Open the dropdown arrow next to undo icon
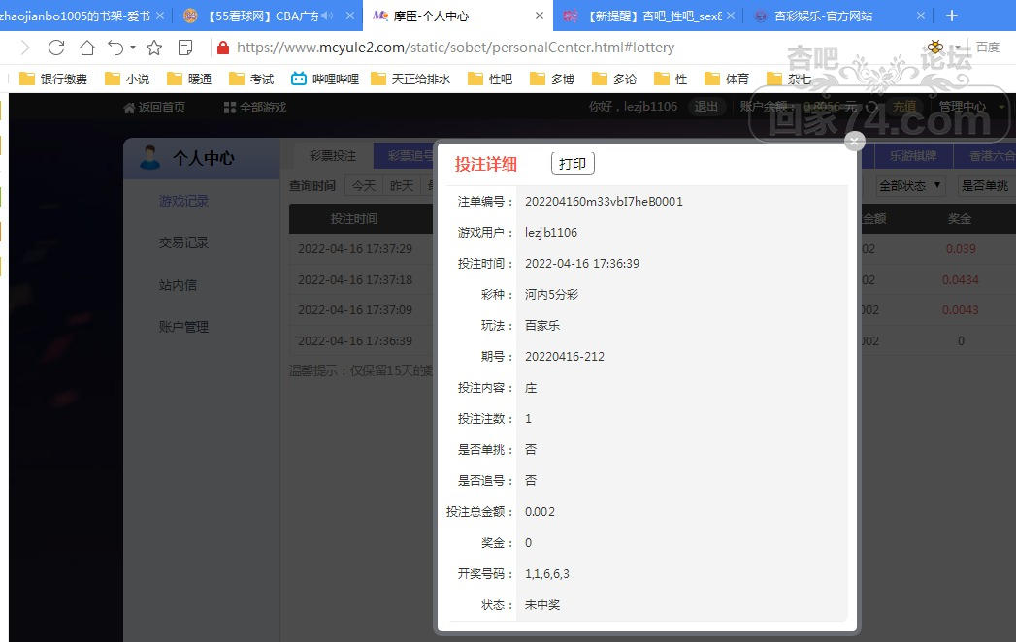 pyautogui.click(x=133, y=48)
